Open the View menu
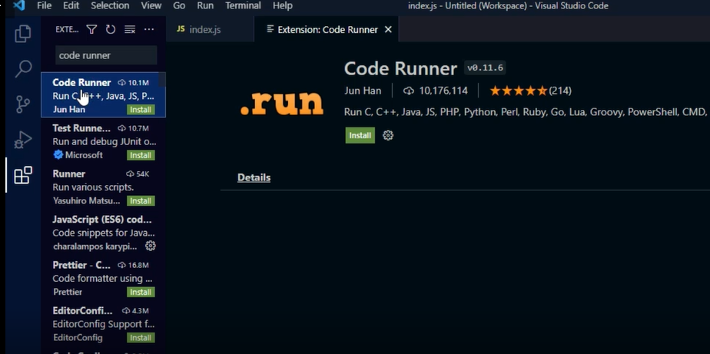 [151, 6]
